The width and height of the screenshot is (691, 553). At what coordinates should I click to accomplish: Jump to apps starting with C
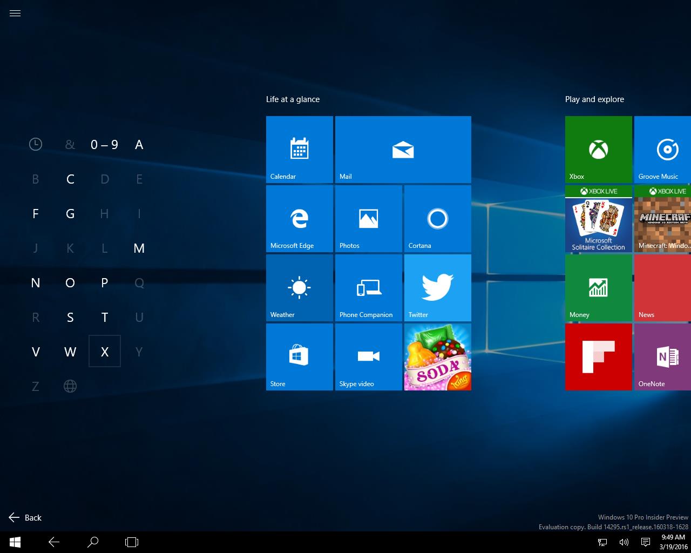70,179
